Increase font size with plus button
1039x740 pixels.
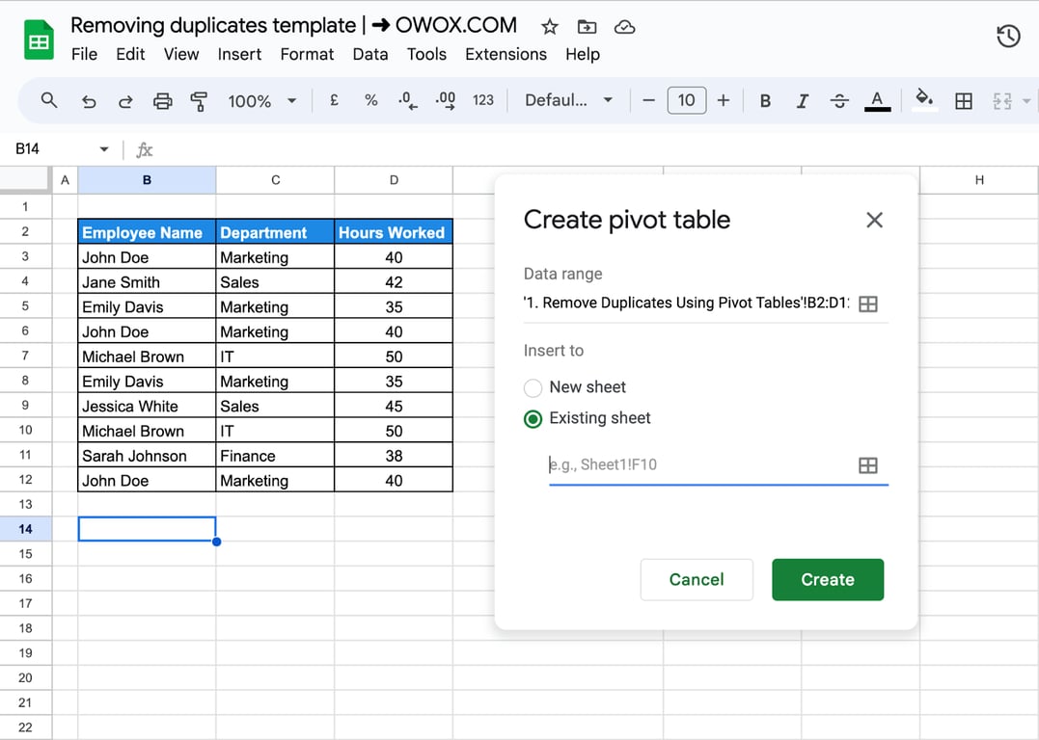click(724, 100)
